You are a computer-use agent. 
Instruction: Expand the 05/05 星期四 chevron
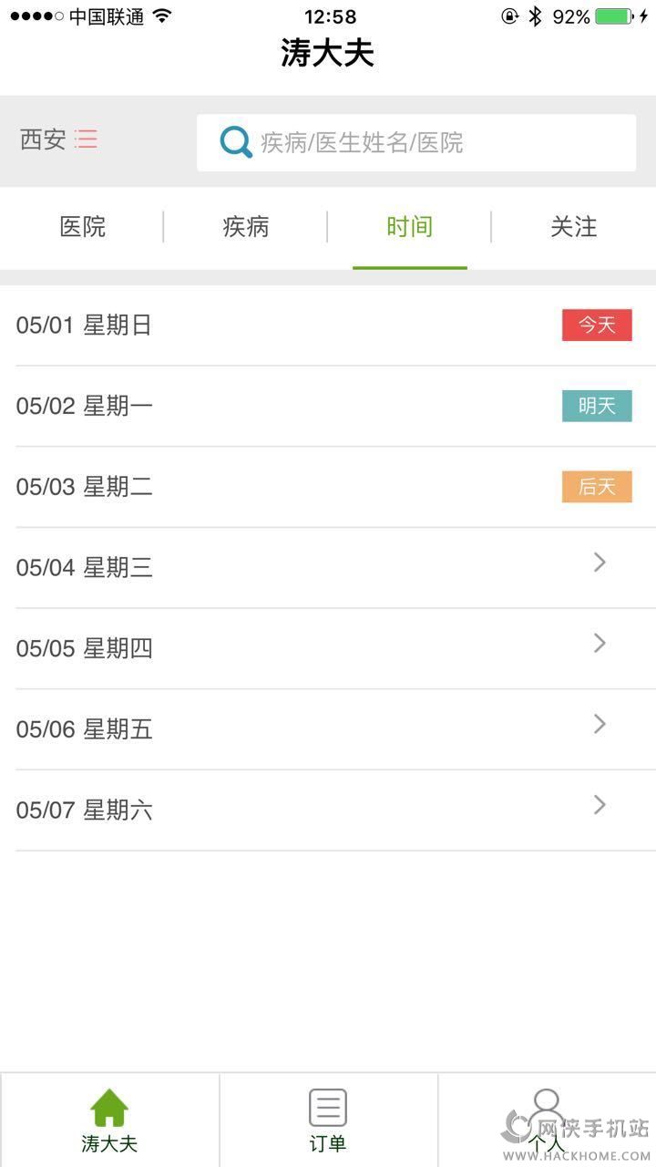pyautogui.click(x=600, y=644)
